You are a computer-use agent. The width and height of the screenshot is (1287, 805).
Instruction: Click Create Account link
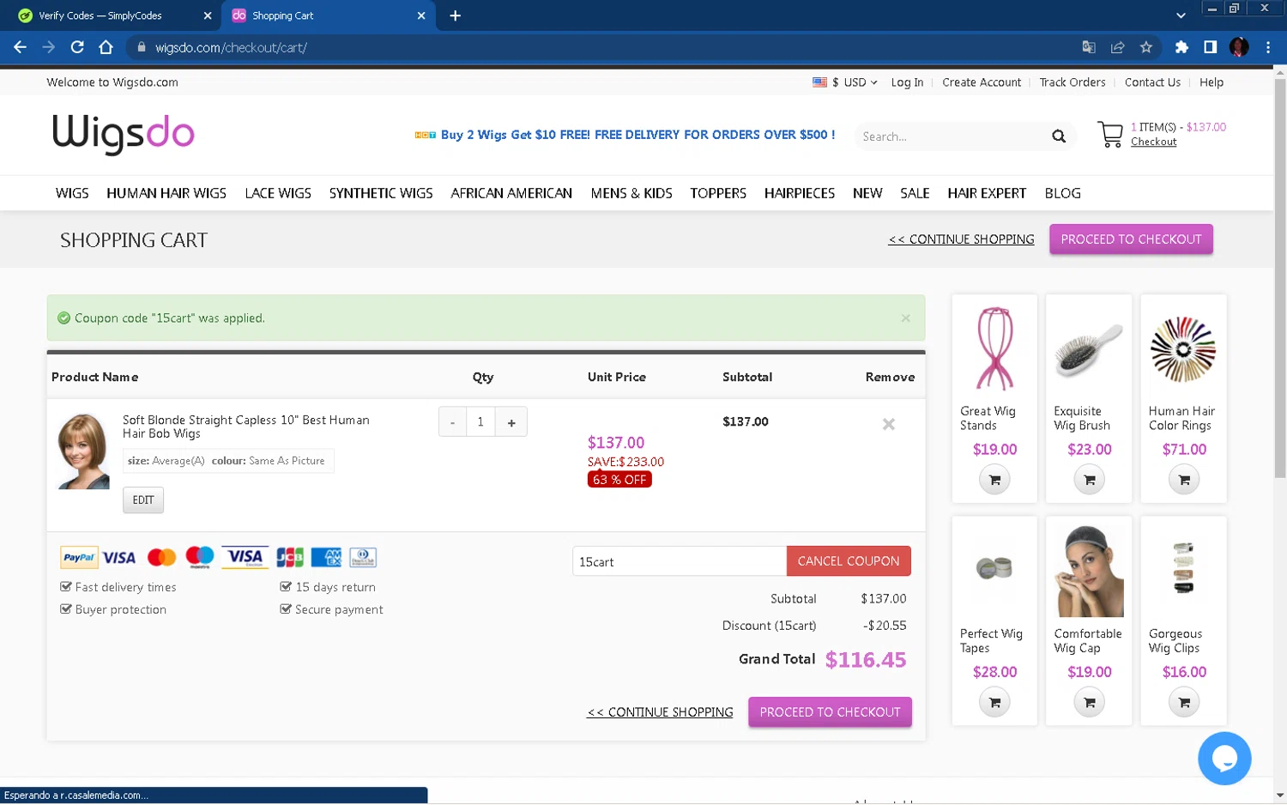982,82
